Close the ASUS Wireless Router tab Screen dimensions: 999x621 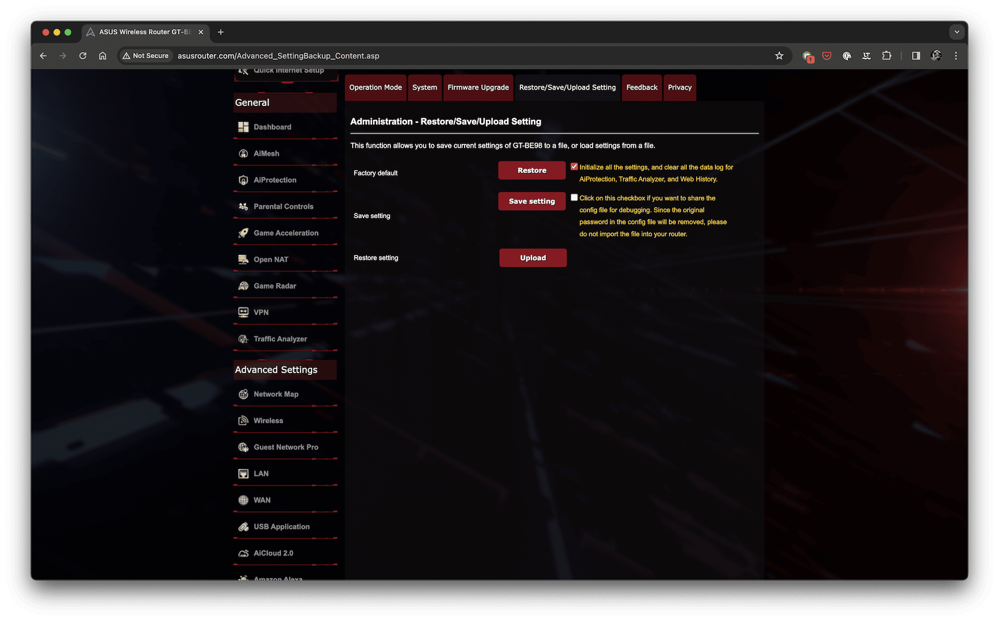point(201,32)
